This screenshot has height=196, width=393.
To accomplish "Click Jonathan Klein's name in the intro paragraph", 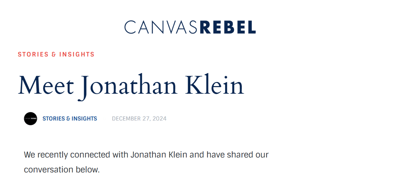I will tap(159, 155).
